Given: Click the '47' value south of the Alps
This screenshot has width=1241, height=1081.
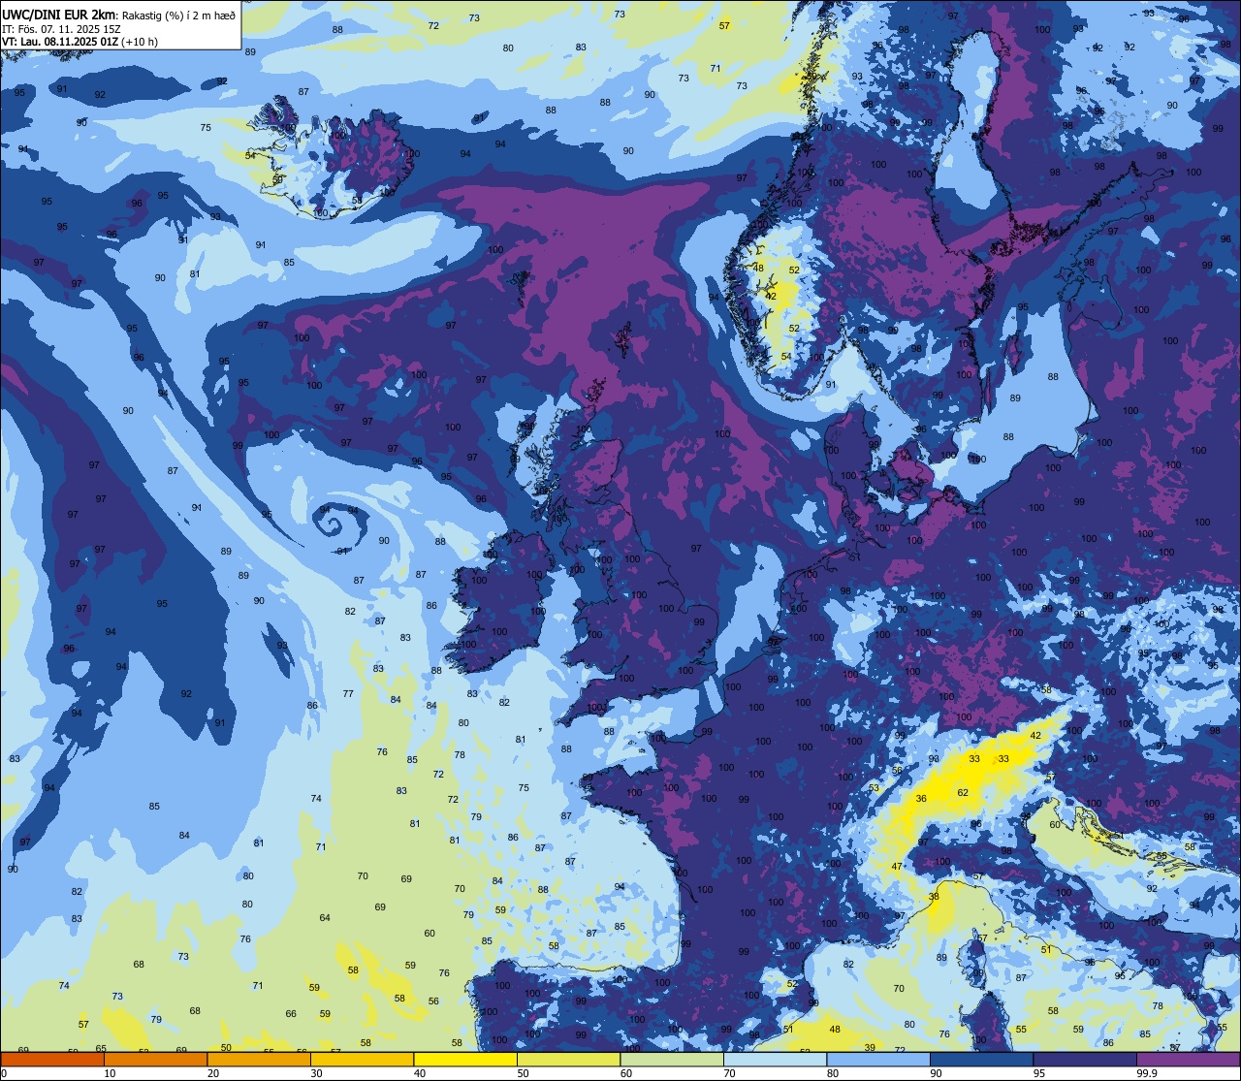Looking at the screenshot, I should (898, 867).
